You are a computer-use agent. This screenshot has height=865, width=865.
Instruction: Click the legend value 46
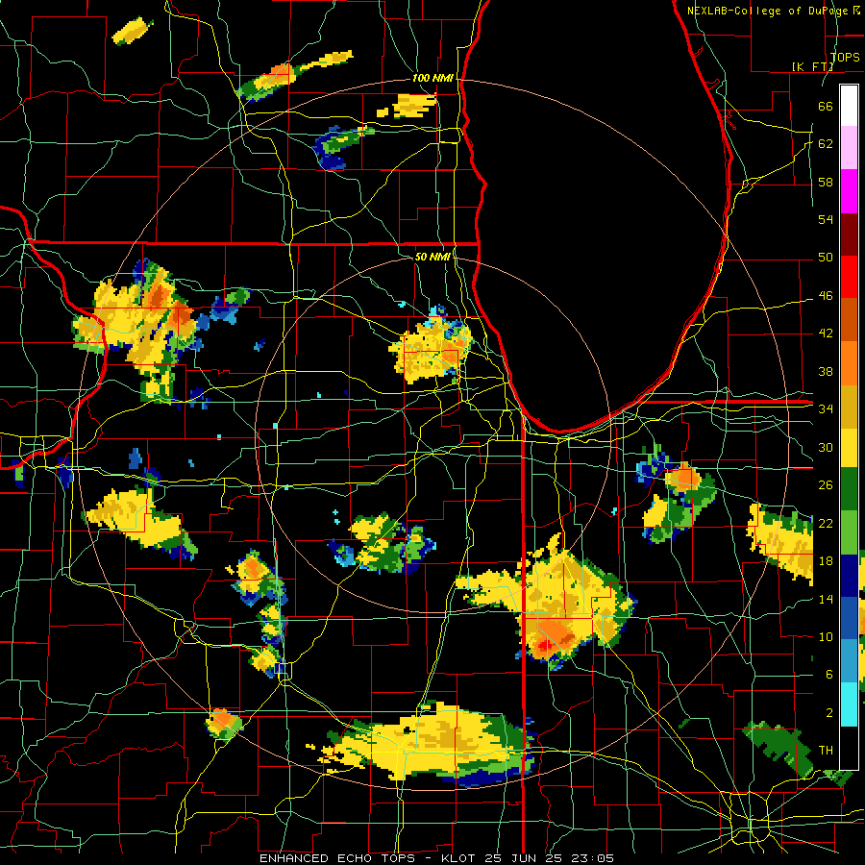826,296
